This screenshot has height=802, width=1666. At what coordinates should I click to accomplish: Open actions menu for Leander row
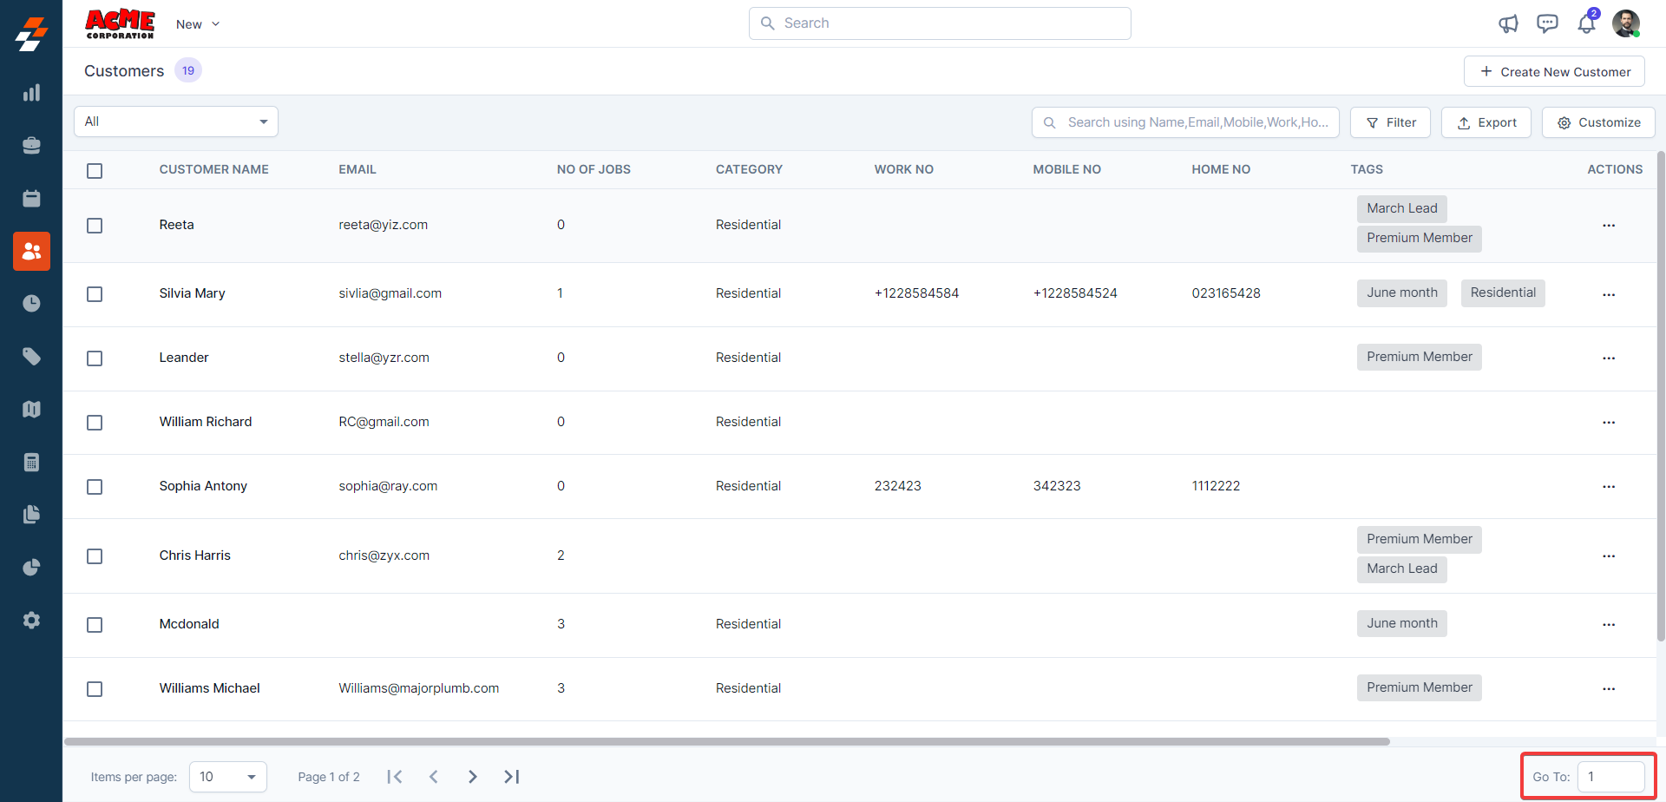[x=1608, y=358]
